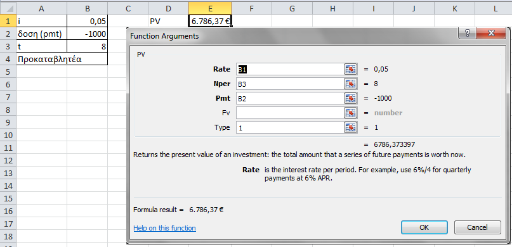Focus the Pmt input field

tap(290, 98)
